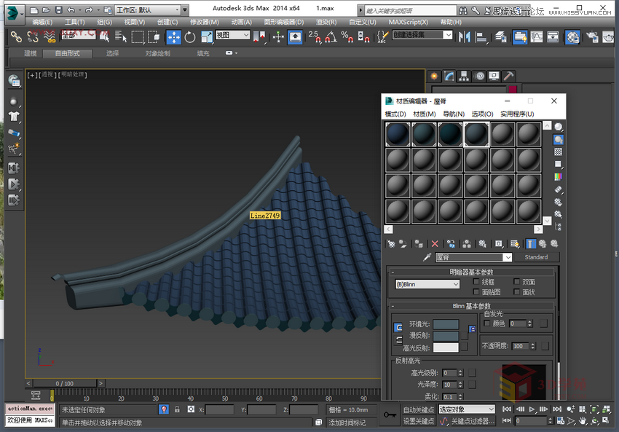The height and width of the screenshot is (432, 619).
Task: Activate the Select and Rotate tool
Action: click(189, 37)
